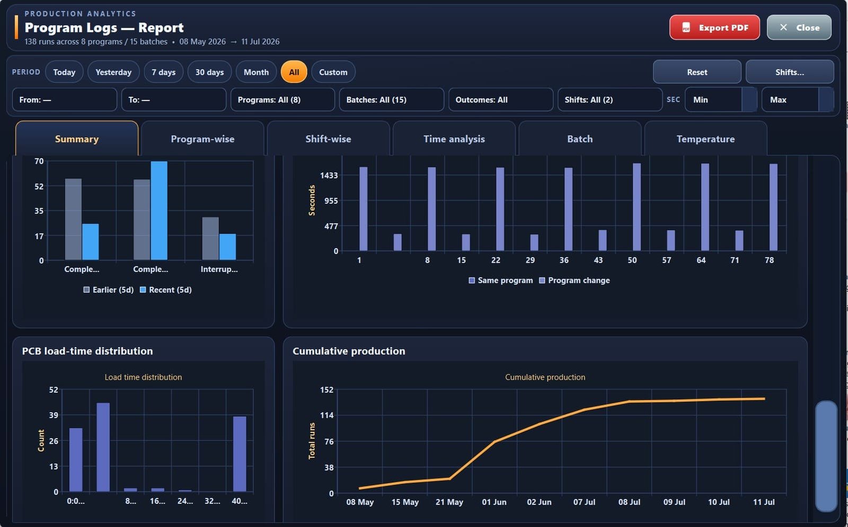Toggle the Recent (5d) legend swatch
The height and width of the screenshot is (527, 848).
coord(143,290)
